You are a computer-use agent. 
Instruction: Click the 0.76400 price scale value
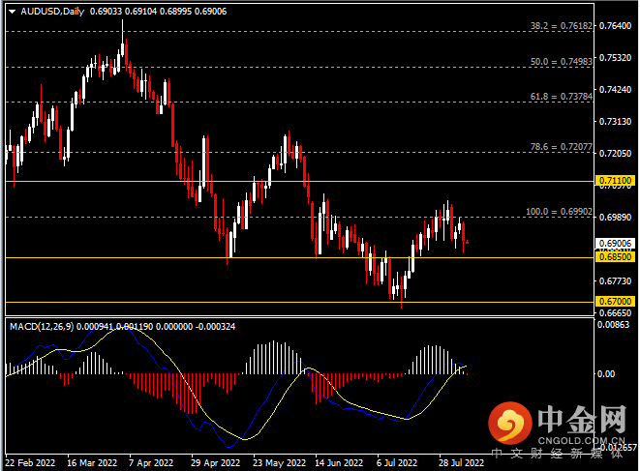(615, 26)
